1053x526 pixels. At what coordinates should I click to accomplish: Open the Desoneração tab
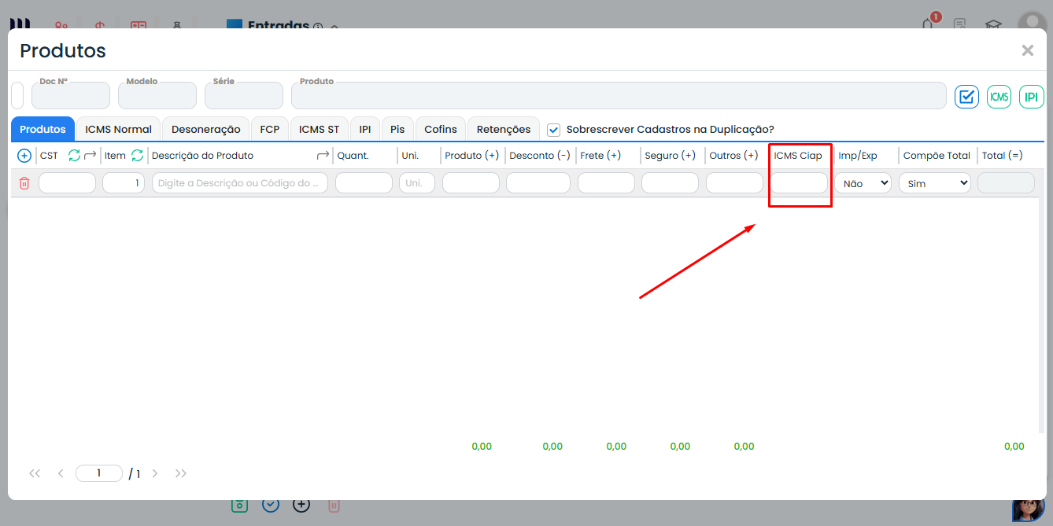pos(205,129)
